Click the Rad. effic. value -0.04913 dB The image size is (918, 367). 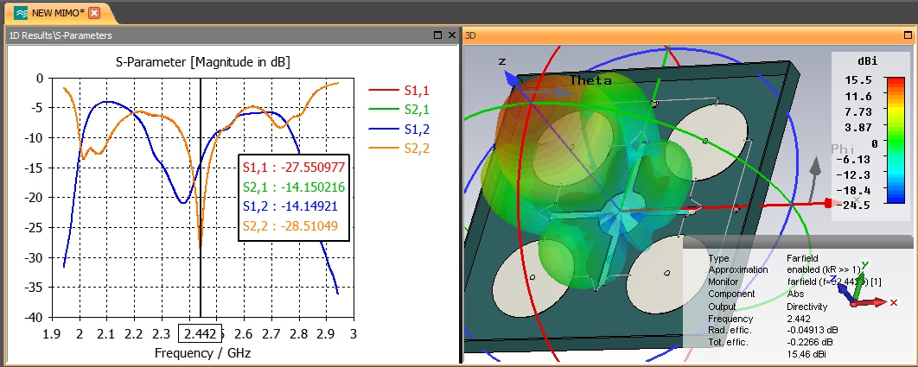pyautogui.click(x=813, y=331)
